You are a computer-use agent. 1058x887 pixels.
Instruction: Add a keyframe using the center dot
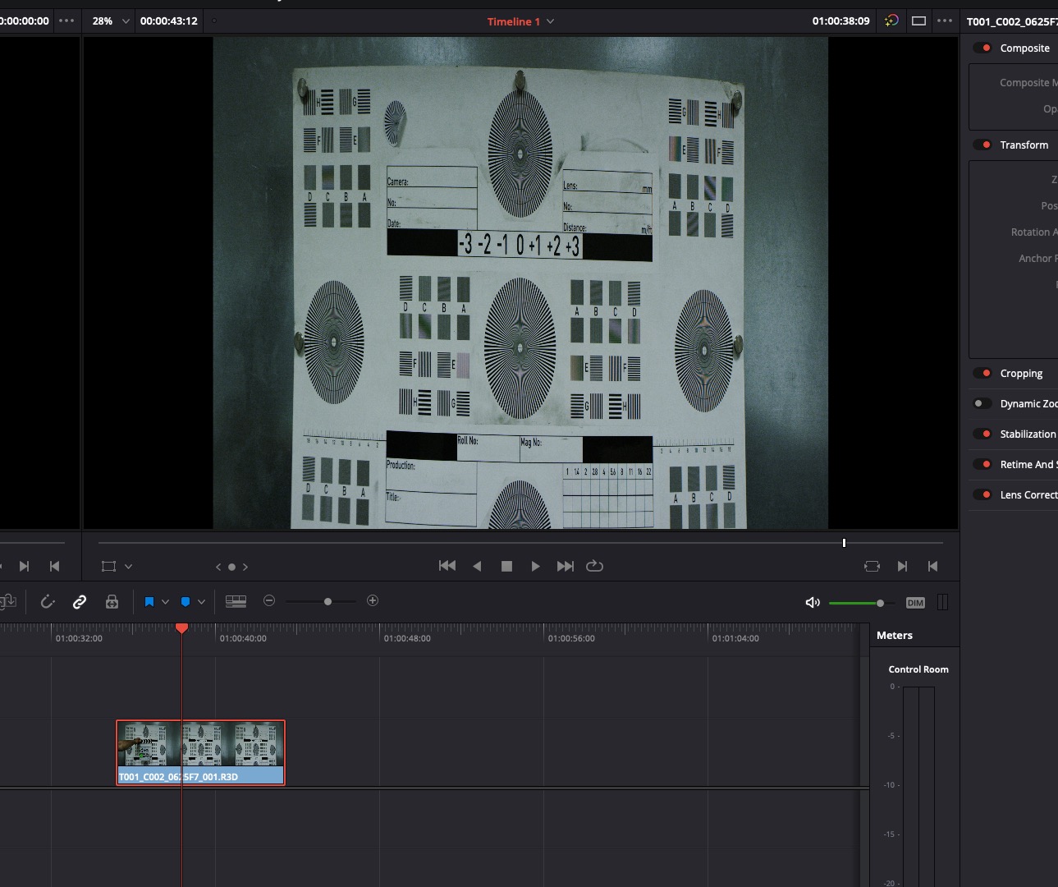(231, 567)
